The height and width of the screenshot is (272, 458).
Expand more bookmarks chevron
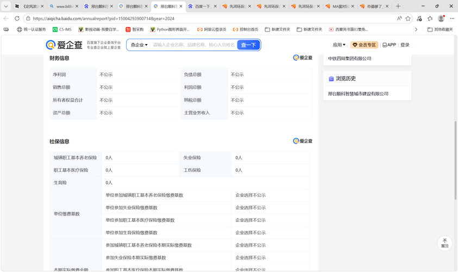click(416, 29)
